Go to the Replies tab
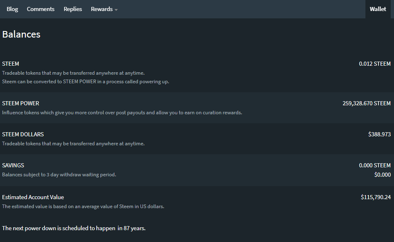This screenshot has width=394, height=242. pyautogui.click(x=73, y=9)
